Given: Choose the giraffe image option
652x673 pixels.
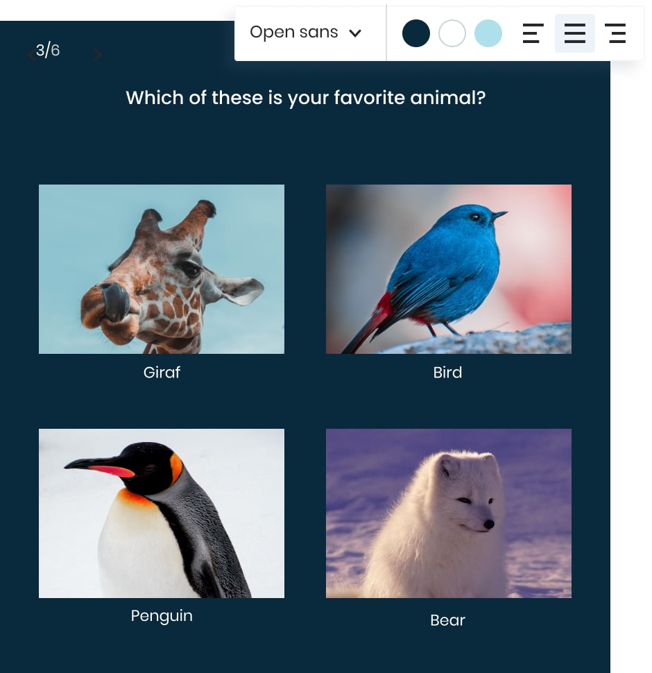Looking at the screenshot, I should click(x=162, y=269).
